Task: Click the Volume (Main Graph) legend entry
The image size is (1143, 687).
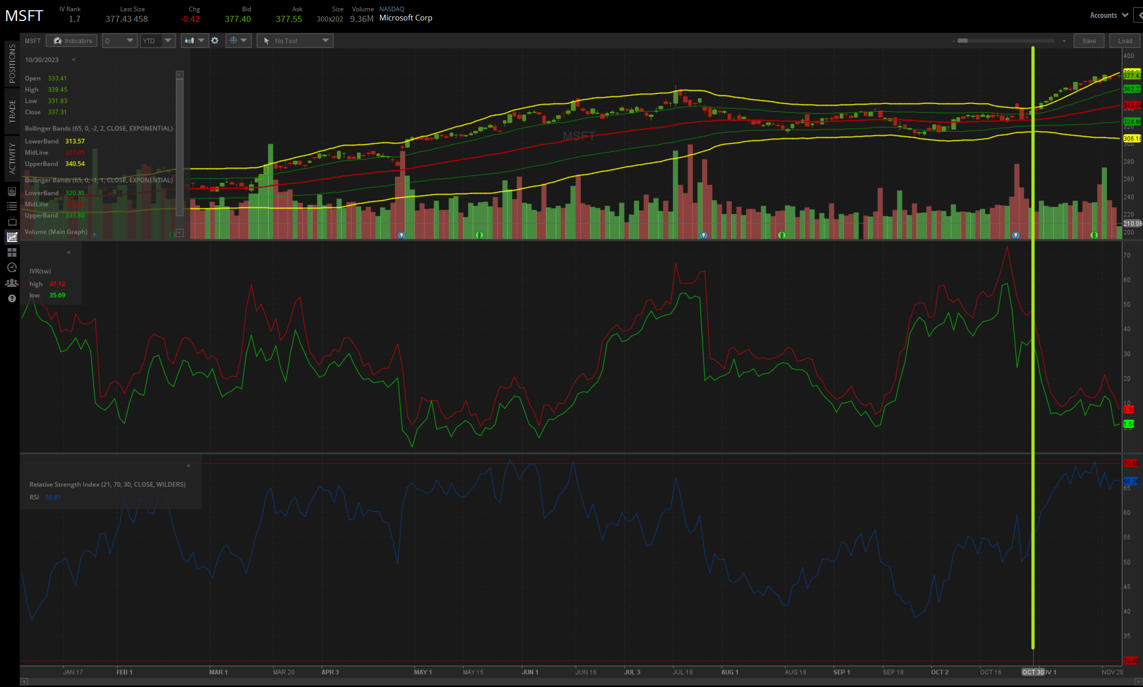Action: (56, 232)
